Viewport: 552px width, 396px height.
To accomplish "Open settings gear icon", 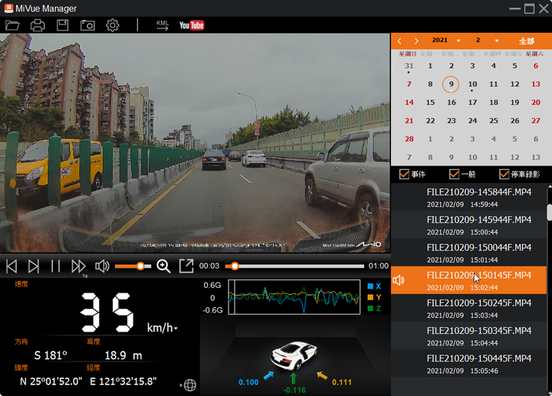I will pyautogui.click(x=113, y=25).
